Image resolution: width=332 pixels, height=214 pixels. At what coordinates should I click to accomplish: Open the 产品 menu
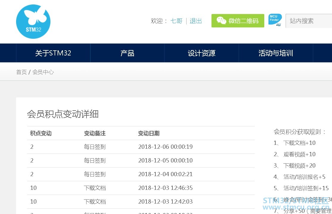[127, 53]
